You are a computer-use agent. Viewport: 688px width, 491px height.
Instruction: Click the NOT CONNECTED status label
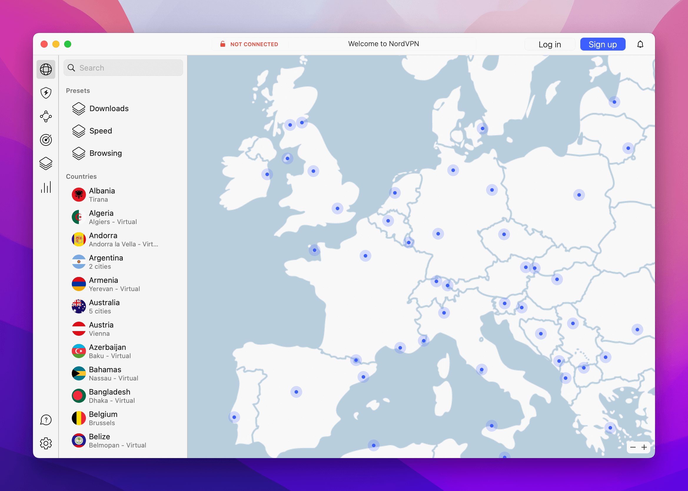pyautogui.click(x=254, y=44)
